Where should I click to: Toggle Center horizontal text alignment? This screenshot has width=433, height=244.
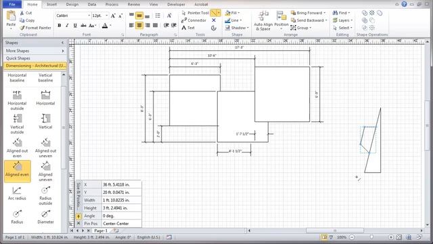point(139,26)
